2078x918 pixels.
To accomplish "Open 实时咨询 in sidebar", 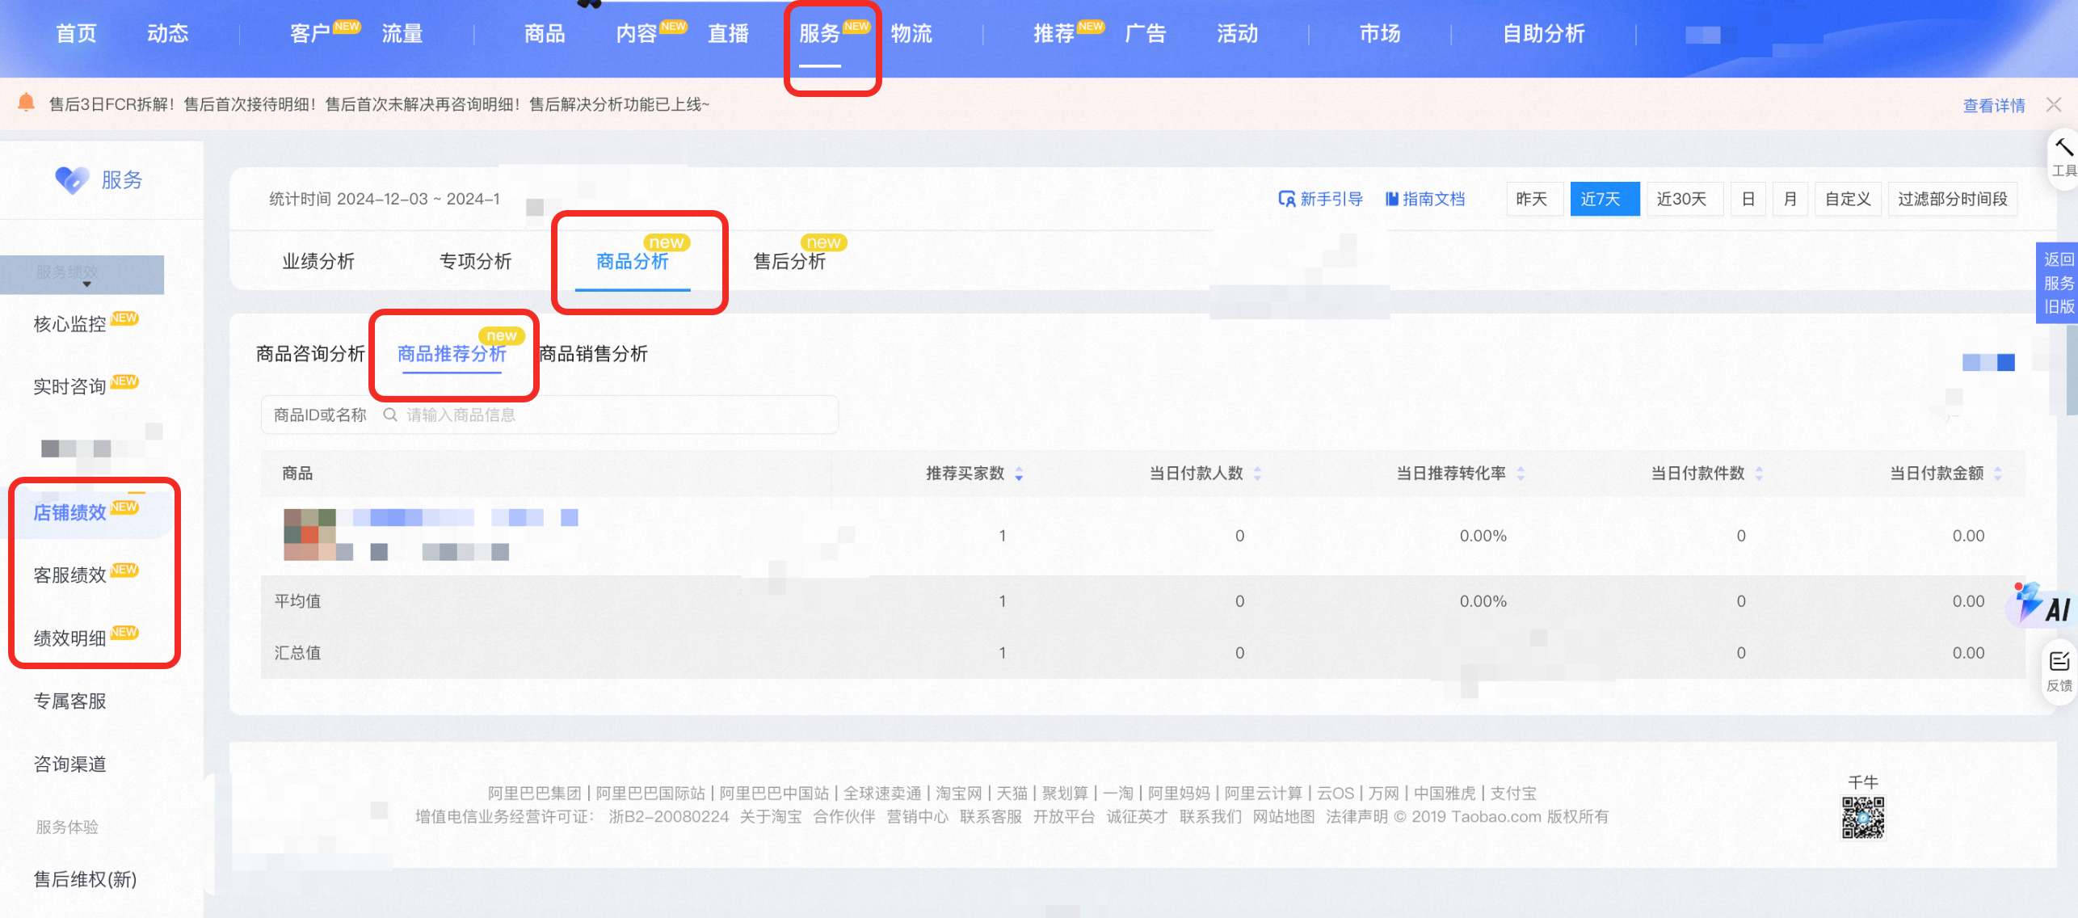I will coord(70,387).
